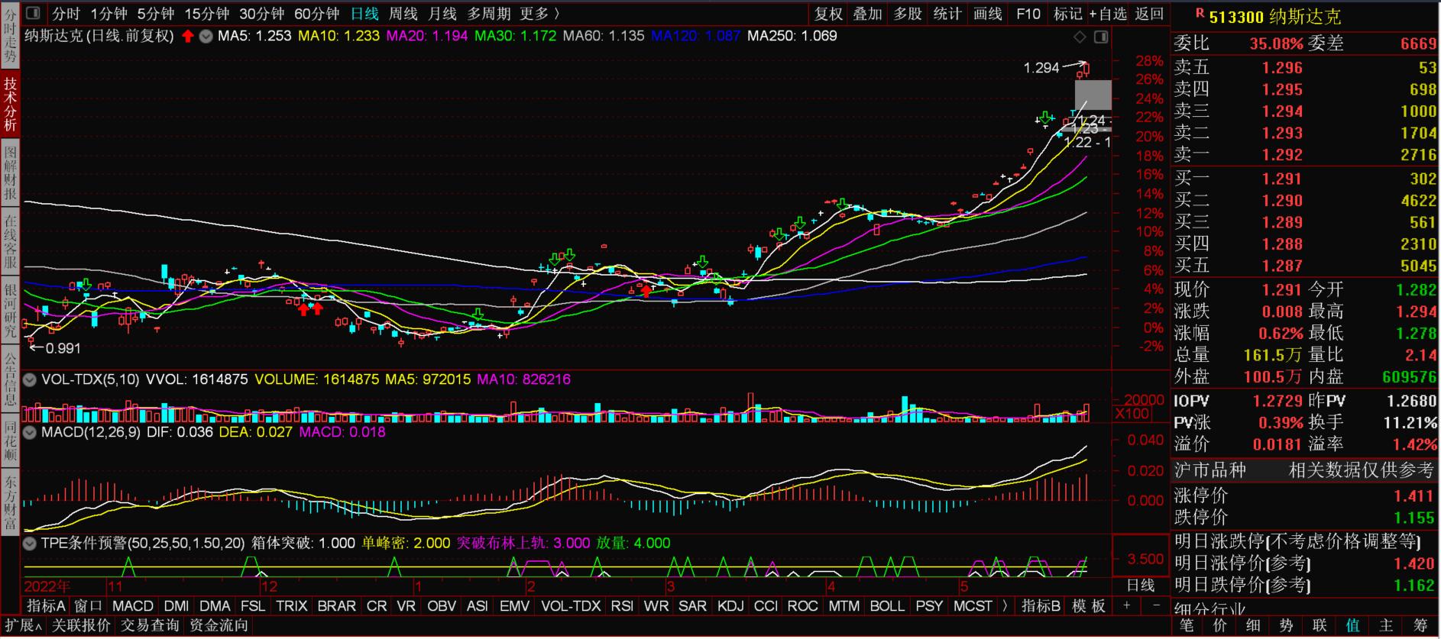Click the 标记 mark button

coord(1067,14)
